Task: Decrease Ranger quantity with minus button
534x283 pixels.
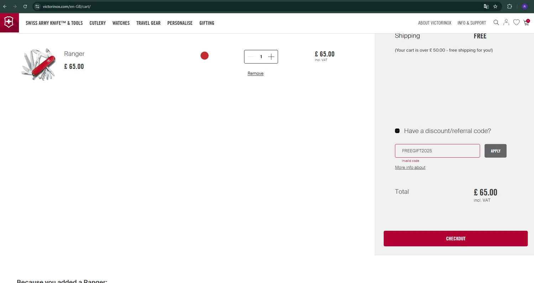Action: (x=251, y=57)
